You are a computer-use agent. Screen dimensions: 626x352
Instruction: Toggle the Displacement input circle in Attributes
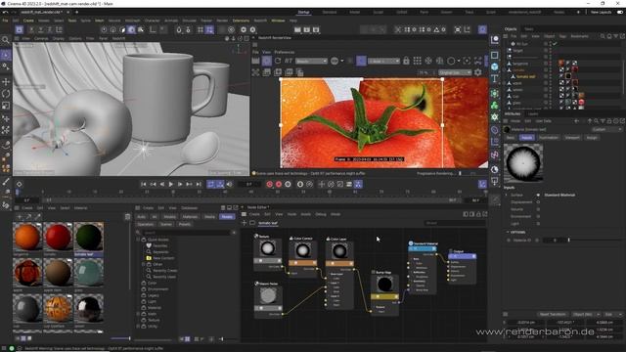point(538,202)
